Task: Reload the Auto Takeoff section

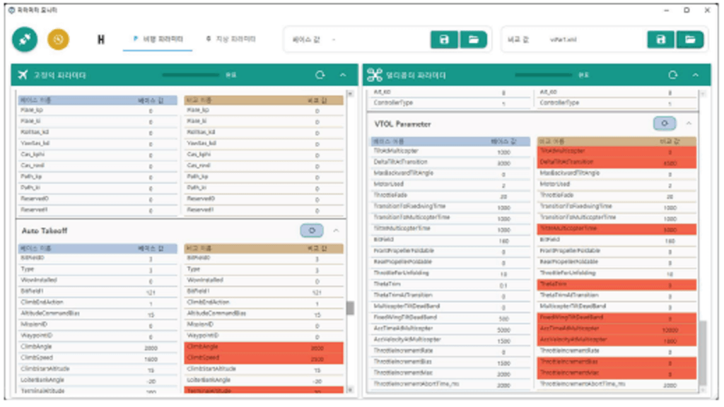Action: pyautogui.click(x=311, y=230)
